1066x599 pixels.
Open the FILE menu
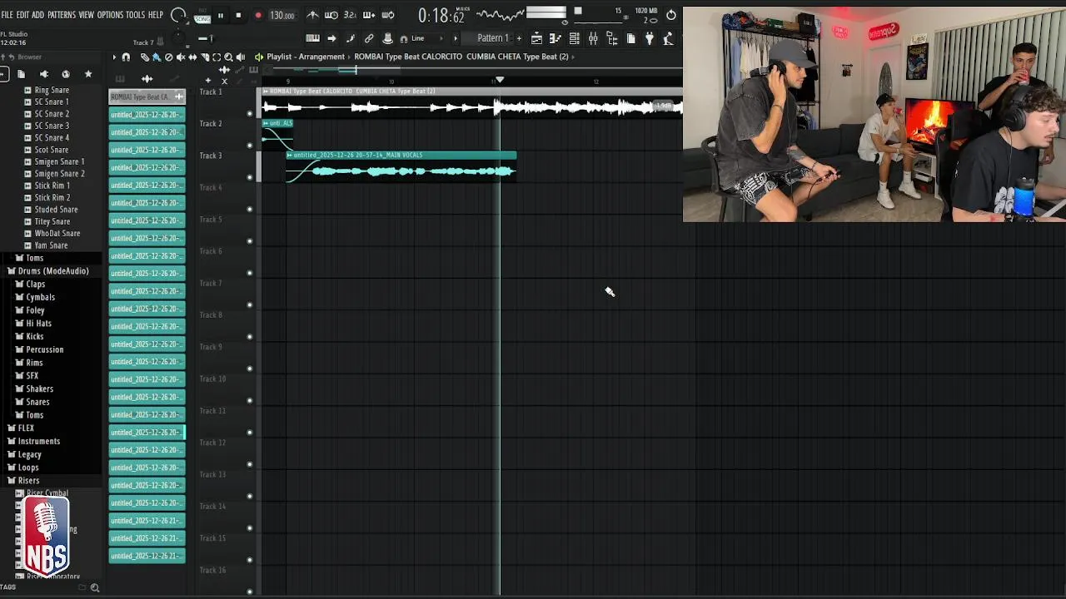7,15
